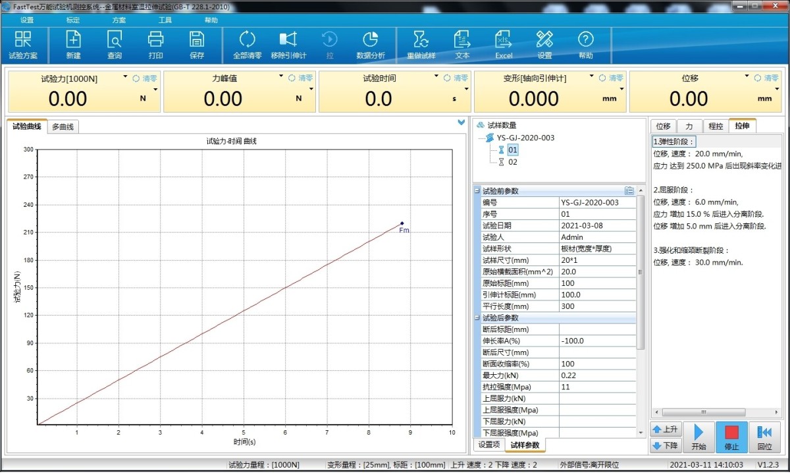Image resolution: width=790 pixels, height=473 pixels.
Task: Switch to the 多曲线 tab
Action: click(x=63, y=126)
